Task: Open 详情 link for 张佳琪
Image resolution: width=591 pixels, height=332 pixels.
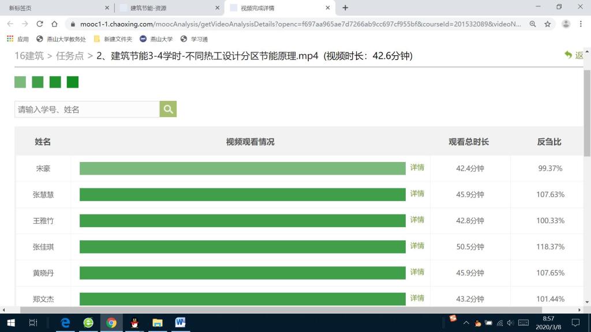Action: (417, 246)
